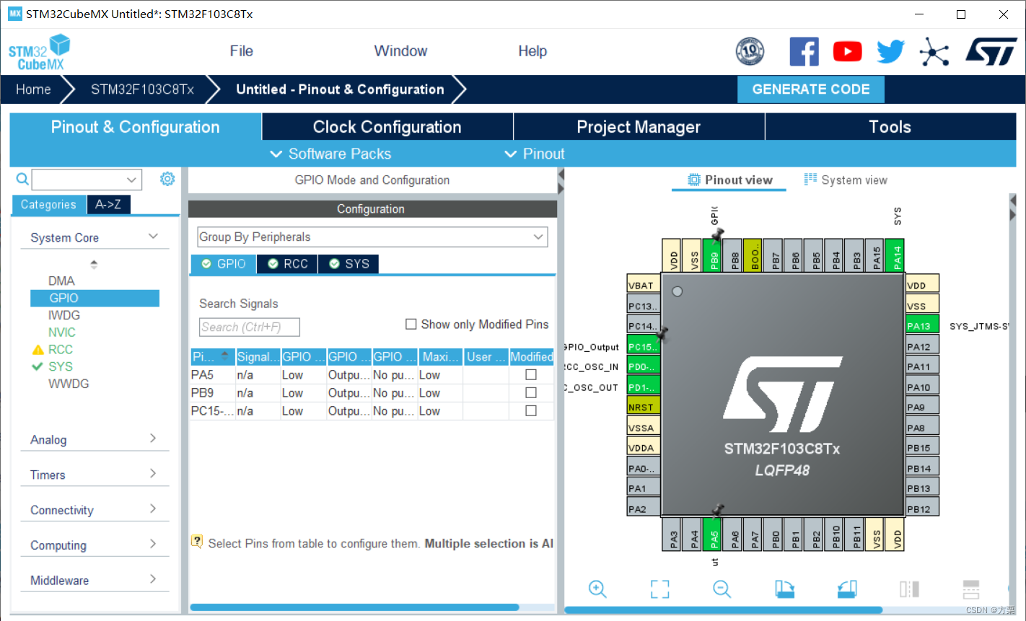Open the SYS configuration tab

click(349, 264)
